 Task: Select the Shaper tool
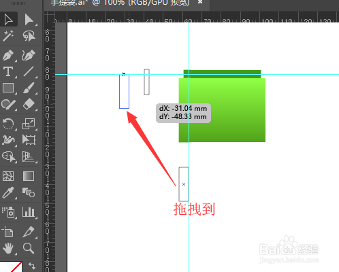click(9, 105)
